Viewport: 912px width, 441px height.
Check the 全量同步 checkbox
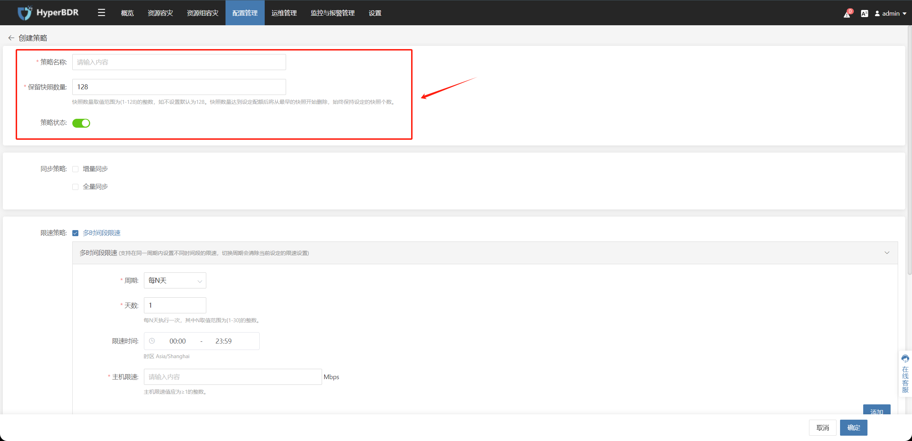[75, 187]
